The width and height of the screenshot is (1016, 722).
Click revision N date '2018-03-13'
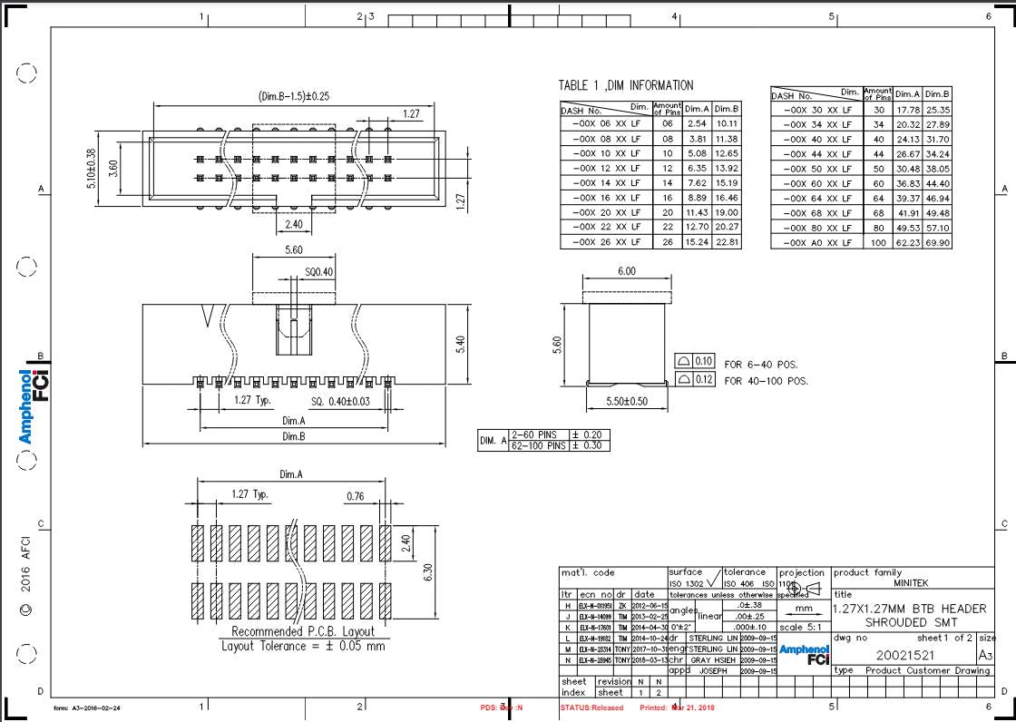pos(650,659)
